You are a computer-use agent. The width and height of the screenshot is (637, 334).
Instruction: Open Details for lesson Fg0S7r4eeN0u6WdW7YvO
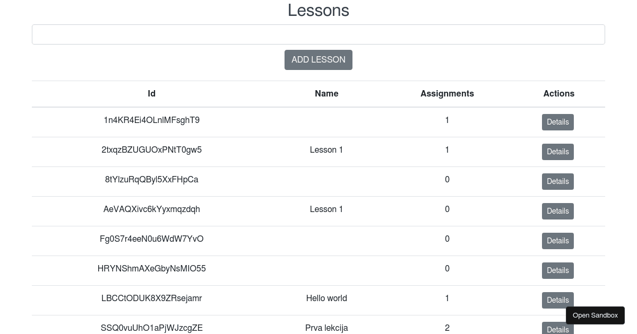[557, 241]
